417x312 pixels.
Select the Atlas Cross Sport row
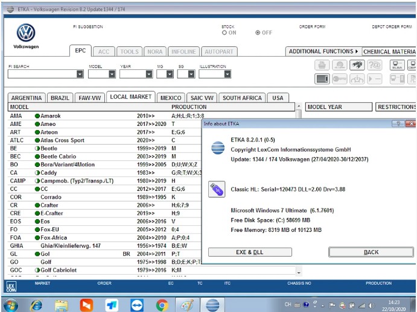pyautogui.click(x=105, y=140)
